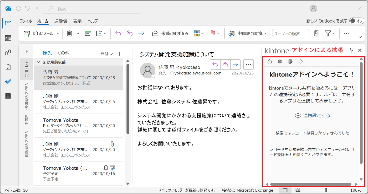The width and height of the screenshot is (368, 194).
Task: Toggle 新しい Outlook を試す switch
Action: point(357,21)
